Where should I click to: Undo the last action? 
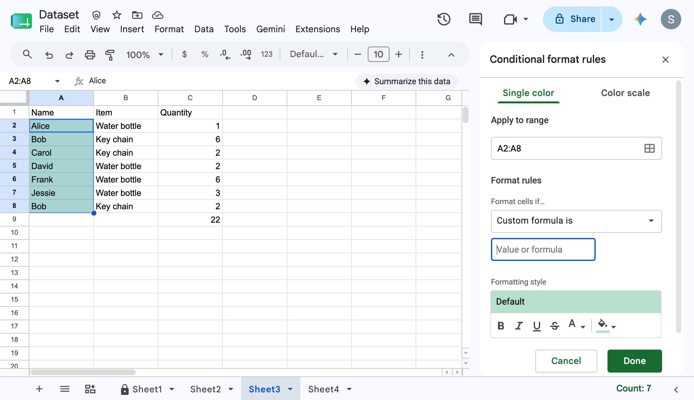pyautogui.click(x=49, y=55)
